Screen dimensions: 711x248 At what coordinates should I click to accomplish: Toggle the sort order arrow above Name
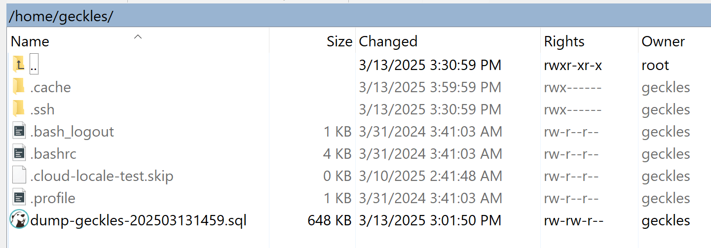(x=138, y=36)
